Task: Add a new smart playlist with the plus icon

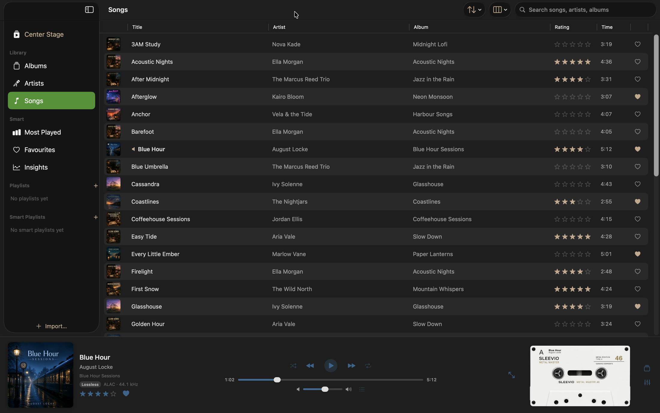Action: click(x=96, y=217)
